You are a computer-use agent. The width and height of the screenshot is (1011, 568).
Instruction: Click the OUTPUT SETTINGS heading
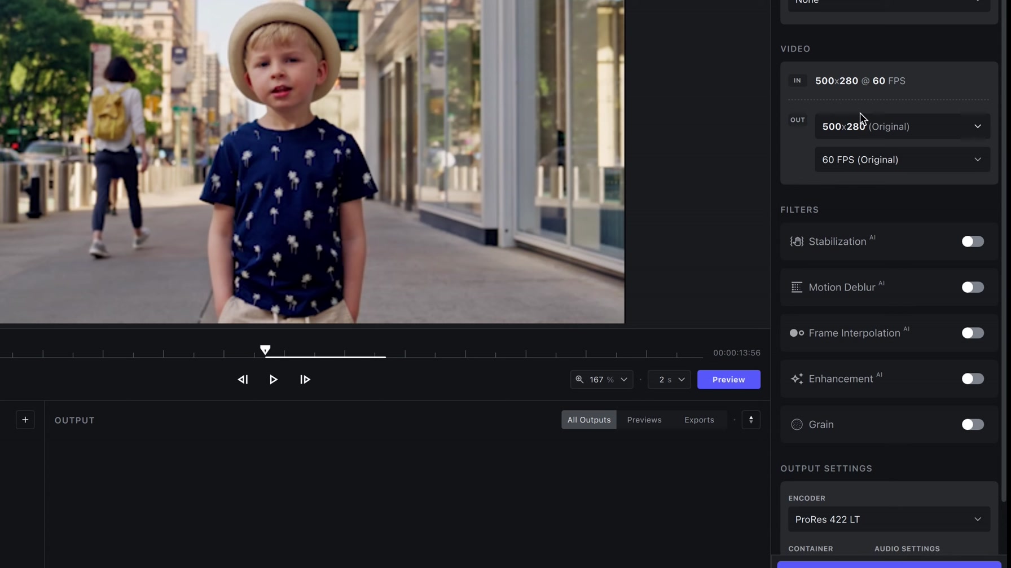tap(826, 469)
